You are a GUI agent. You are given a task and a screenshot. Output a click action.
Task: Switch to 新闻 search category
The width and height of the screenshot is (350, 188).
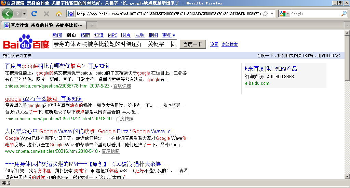click(57, 35)
